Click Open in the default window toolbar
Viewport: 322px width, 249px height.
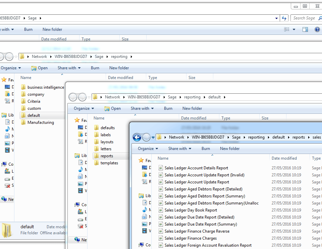[113, 108]
